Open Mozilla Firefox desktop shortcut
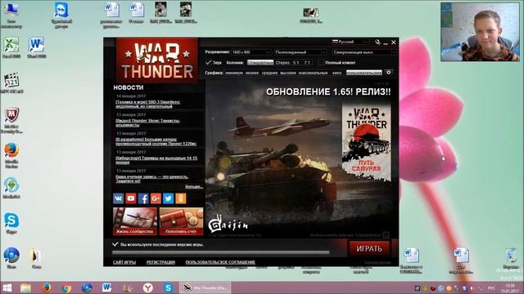Viewport: 524px width, 294px height. [x=11, y=155]
